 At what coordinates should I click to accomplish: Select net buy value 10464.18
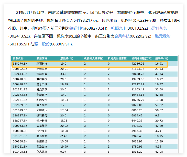[x=138, y=95]
